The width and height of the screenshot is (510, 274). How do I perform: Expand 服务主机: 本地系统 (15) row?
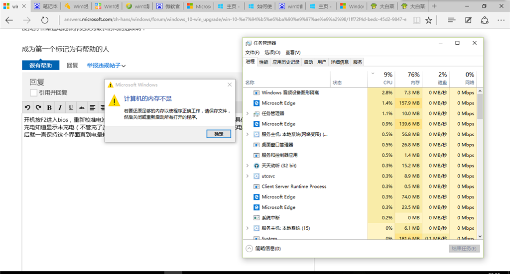click(x=248, y=228)
